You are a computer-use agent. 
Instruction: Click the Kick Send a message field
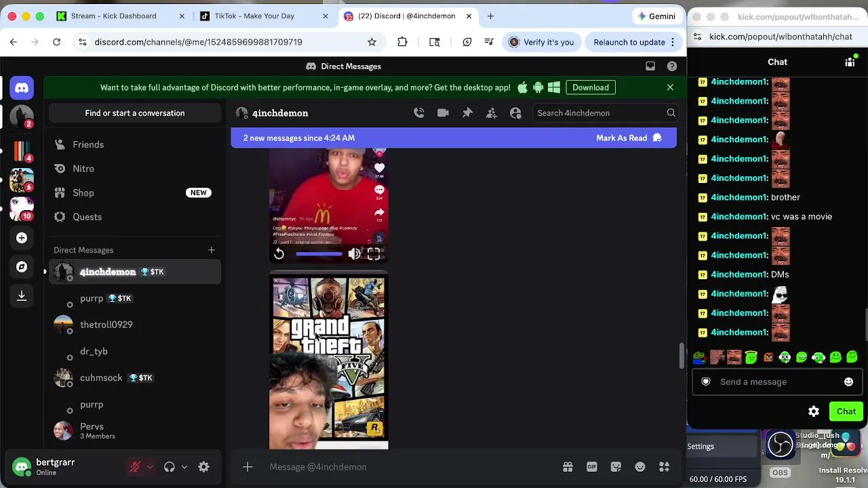pyautogui.click(x=777, y=382)
